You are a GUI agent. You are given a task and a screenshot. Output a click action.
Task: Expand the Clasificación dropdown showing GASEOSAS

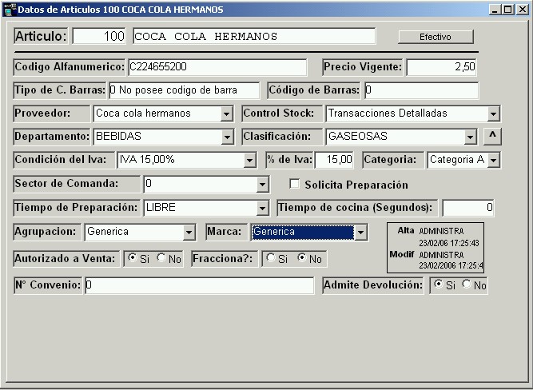[x=470, y=137]
